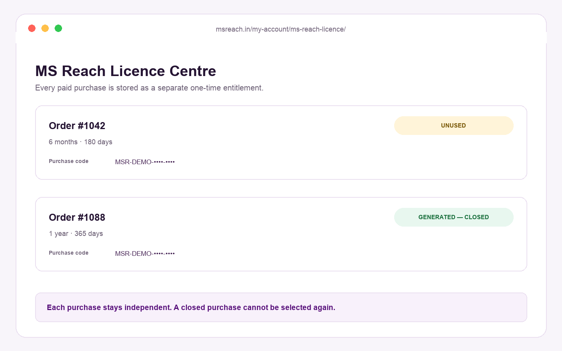Click the green maximize window dot
This screenshot has height=351, width=562.
[59, 28]
